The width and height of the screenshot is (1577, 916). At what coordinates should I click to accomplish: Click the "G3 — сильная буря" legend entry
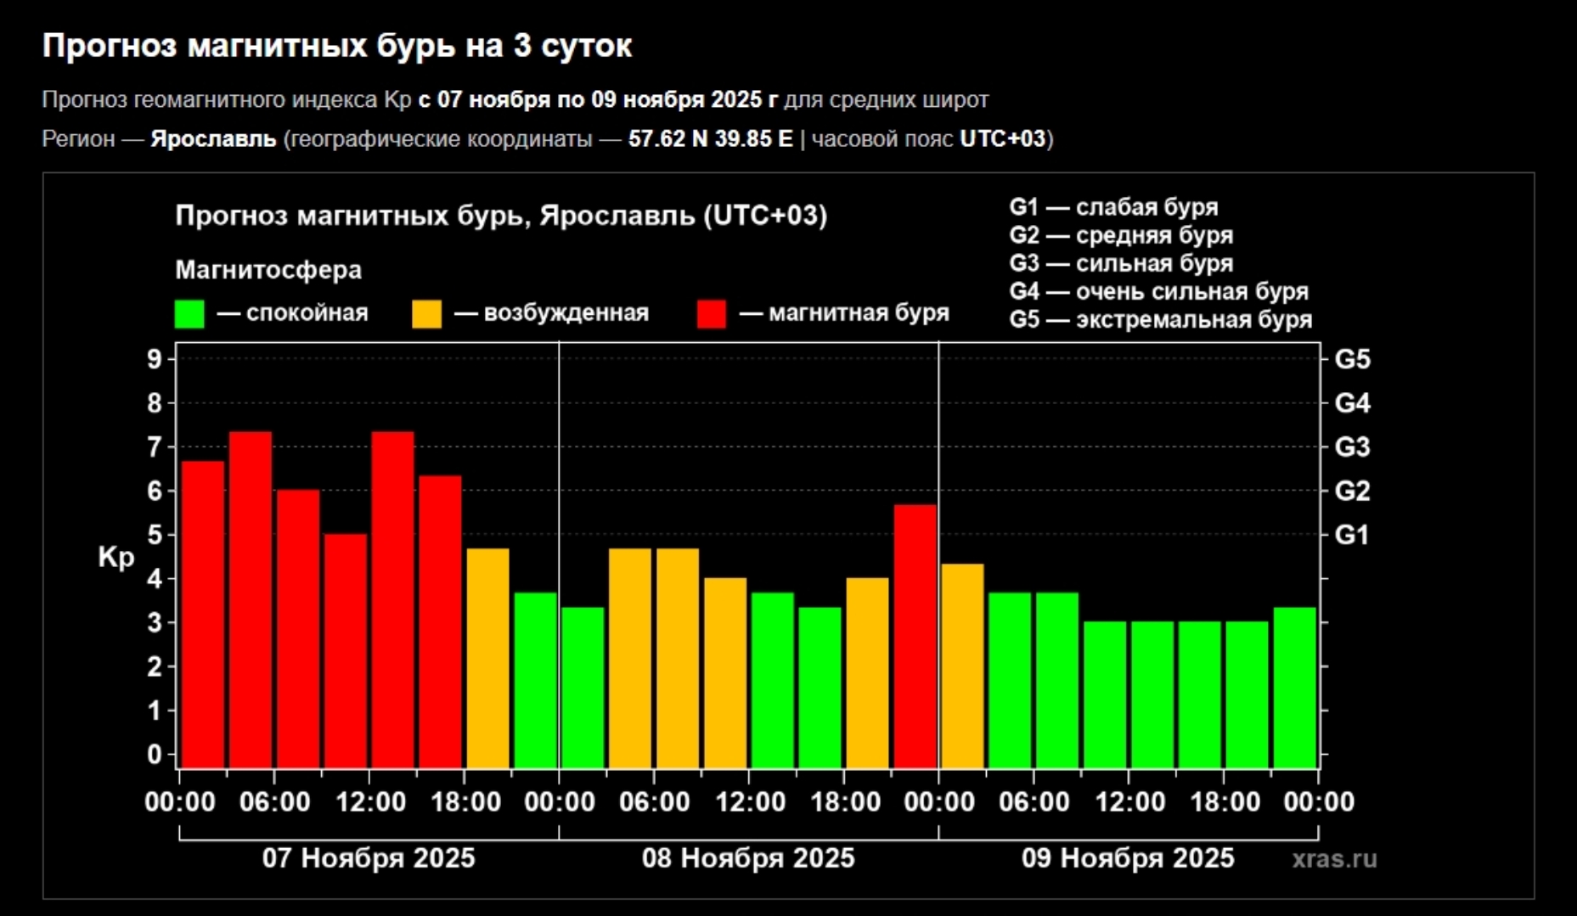pos(1120,263)
